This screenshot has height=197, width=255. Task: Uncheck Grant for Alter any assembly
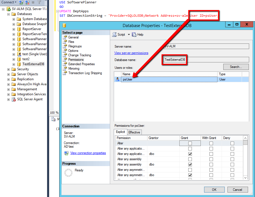click(190, 164)
